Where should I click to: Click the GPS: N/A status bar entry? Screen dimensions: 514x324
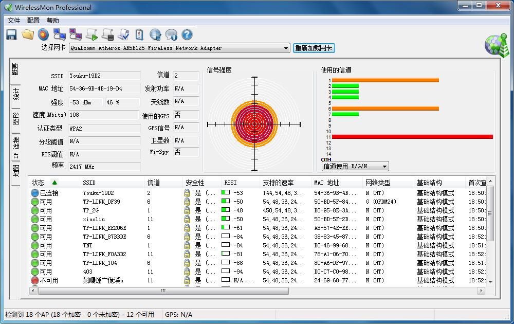(179, 315)
